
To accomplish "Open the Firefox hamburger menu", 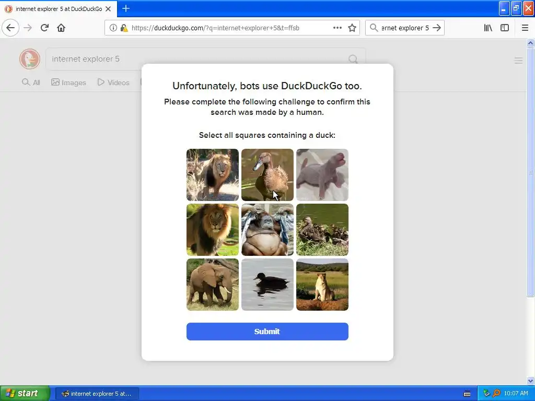I will 525,28.
